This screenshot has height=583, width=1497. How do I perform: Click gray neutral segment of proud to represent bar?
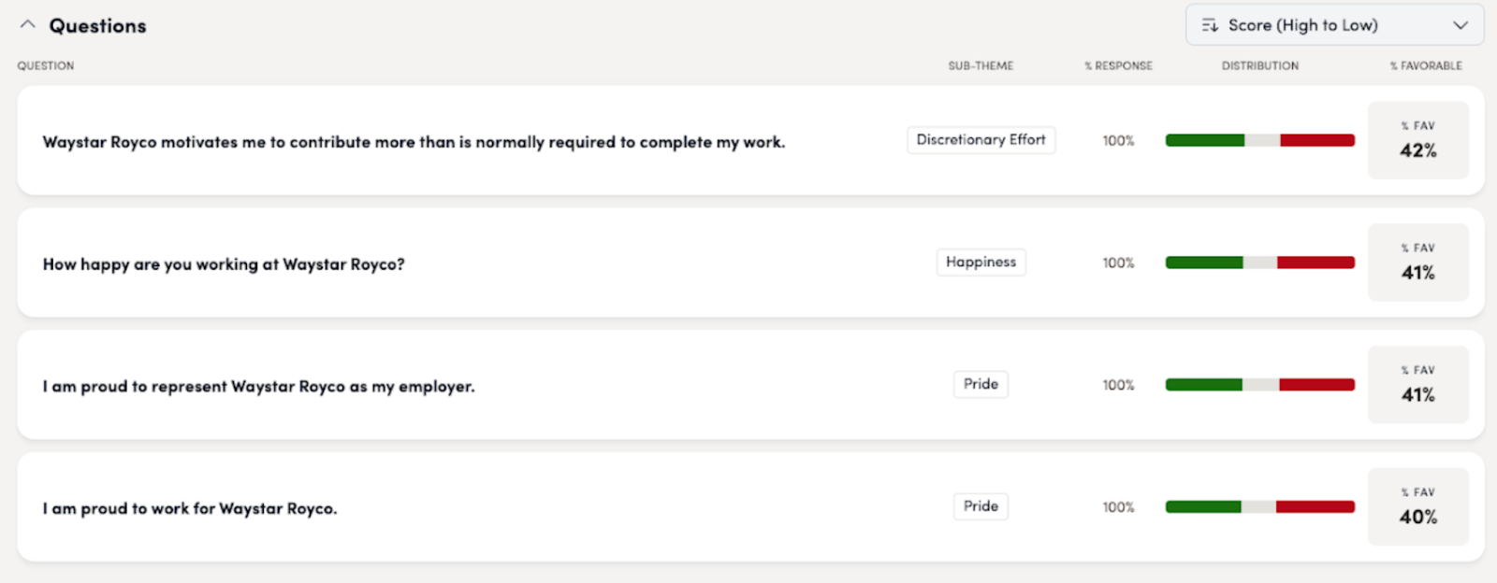tap(1260, 385)
